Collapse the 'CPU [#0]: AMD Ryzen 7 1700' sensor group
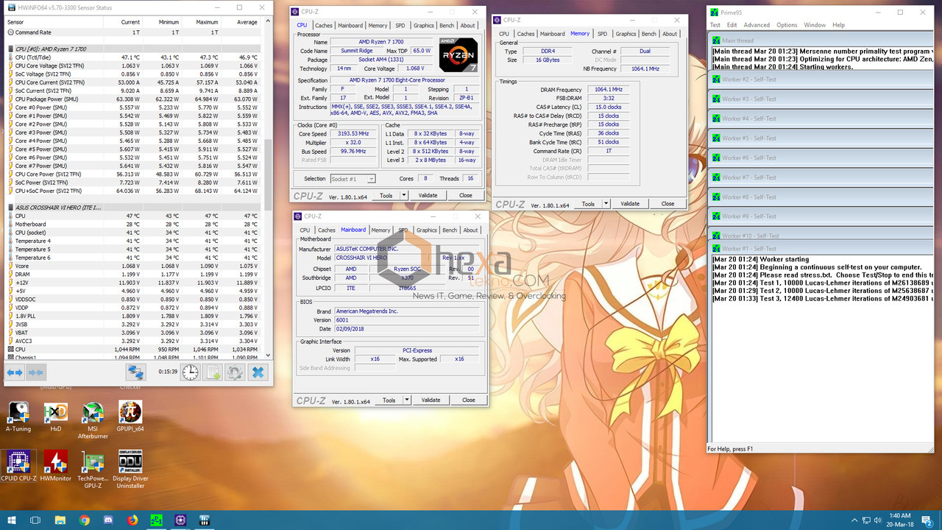 pos(10,49)
